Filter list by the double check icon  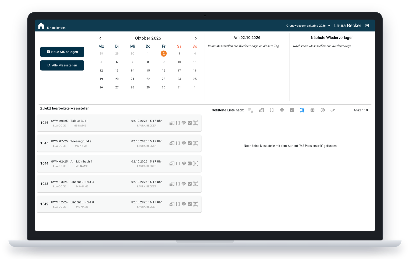(333, 110)
